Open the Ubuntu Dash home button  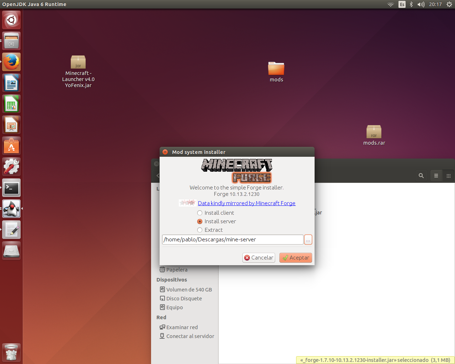click(11, 20)
